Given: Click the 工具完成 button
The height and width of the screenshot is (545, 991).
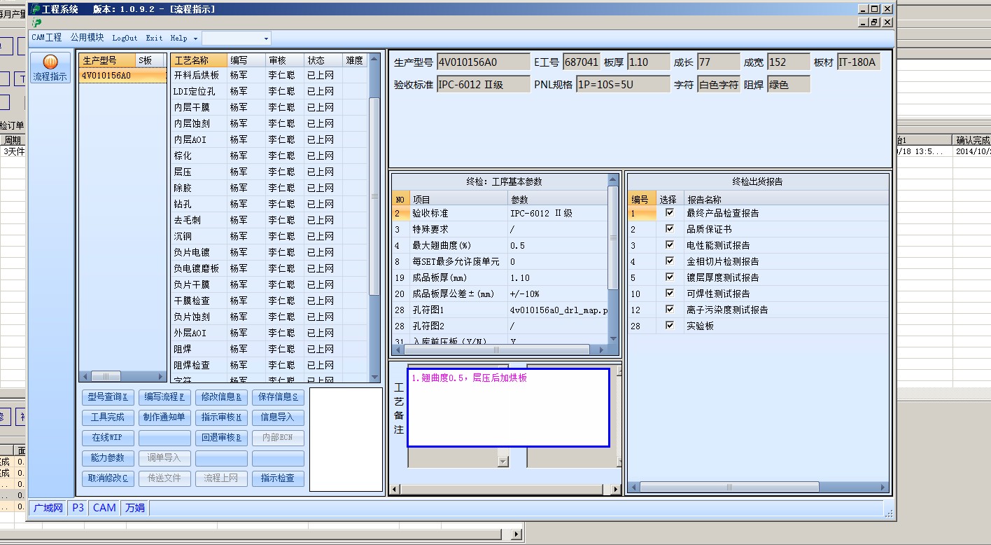Looking at the screenshot, I should pos(108,418).
